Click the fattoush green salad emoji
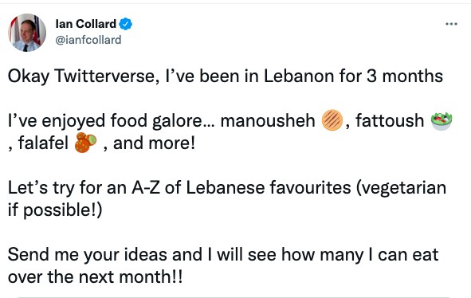This screenshot has width=471, height=298. click(x=442, y=121)
